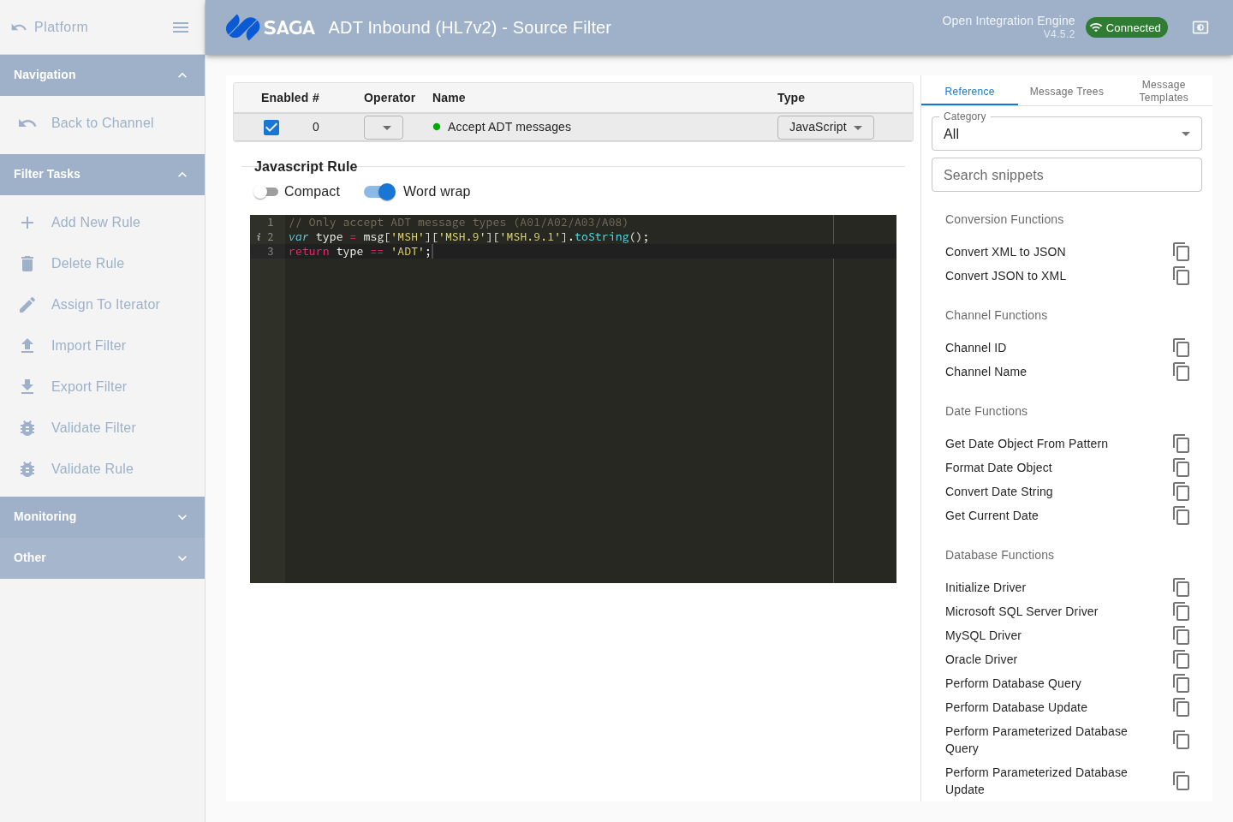Click the Get Current Date entry

tap(992, 515)
